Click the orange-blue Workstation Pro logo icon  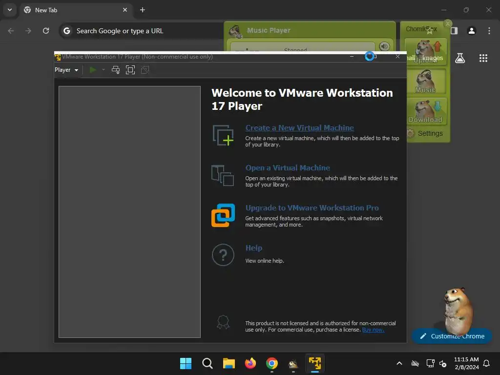click(223, 215)
